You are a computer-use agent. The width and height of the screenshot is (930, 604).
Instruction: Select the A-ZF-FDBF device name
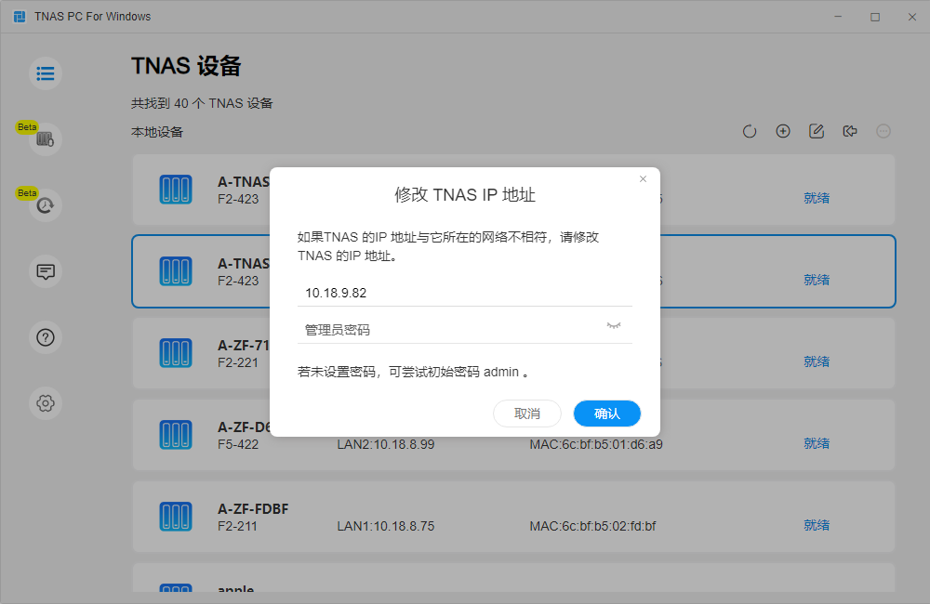click(x=253, y=508)
